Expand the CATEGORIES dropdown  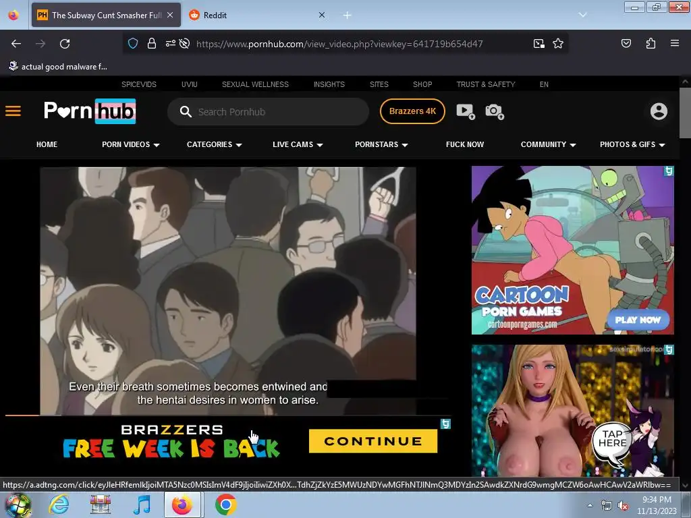[x=214, y=144]
